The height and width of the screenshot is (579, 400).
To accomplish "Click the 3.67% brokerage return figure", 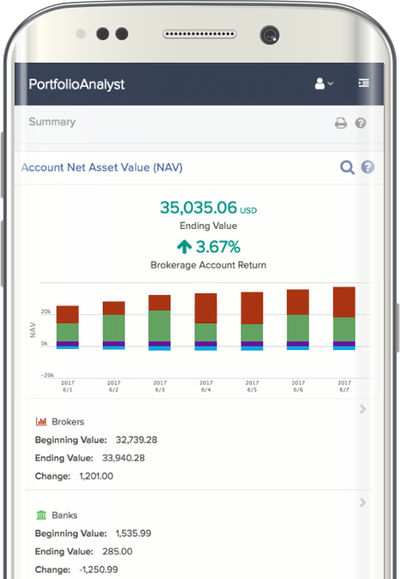I will [218, 247].
